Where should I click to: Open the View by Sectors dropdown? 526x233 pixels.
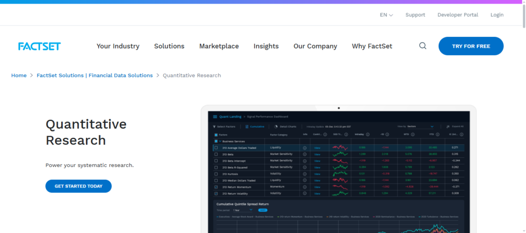click(x=420, y=126)
